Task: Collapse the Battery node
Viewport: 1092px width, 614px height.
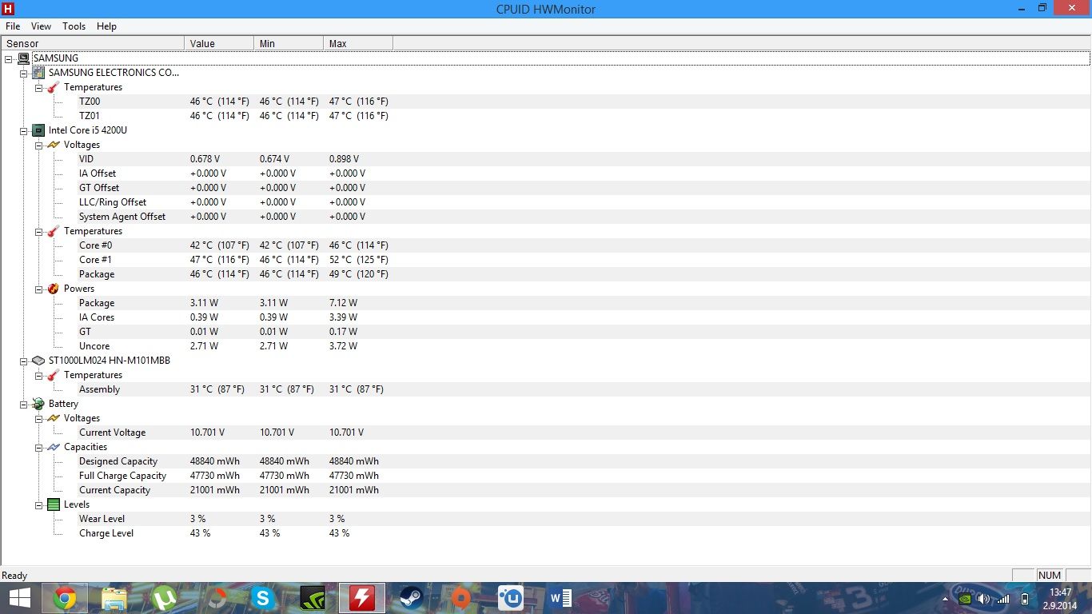Action: coord(24,404)
